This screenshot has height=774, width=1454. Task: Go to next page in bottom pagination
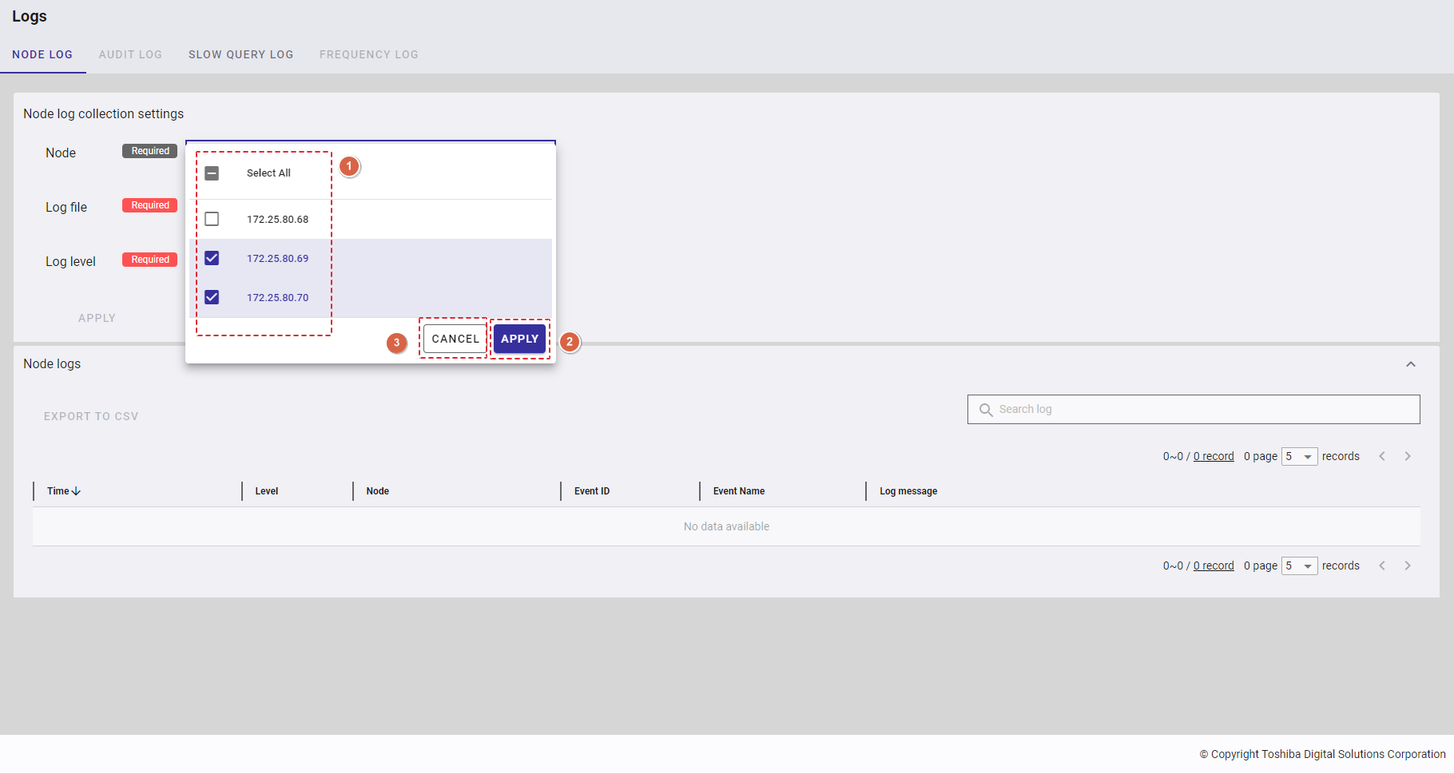coord(1408,566)
